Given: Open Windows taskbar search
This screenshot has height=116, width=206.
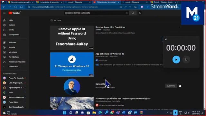Looking at the screenshot, I should click(x=70, y=113).
